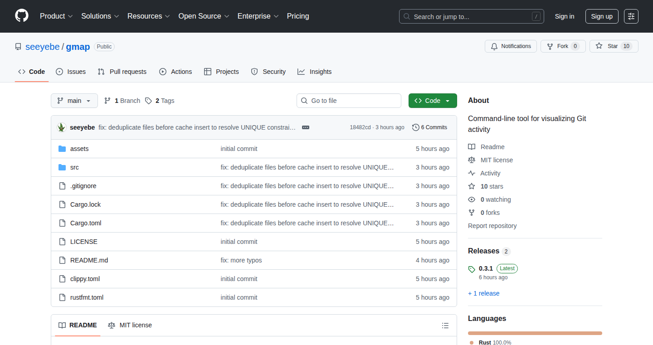Viewport: 653px width, 345px height.
Task: Open the README.md file
Action: point(89,260)
